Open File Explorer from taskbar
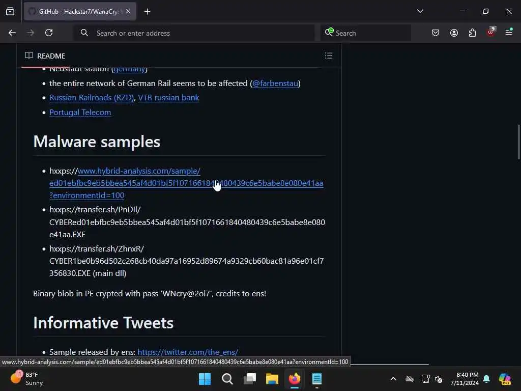521x391 pixels. (x=272, y=379)
